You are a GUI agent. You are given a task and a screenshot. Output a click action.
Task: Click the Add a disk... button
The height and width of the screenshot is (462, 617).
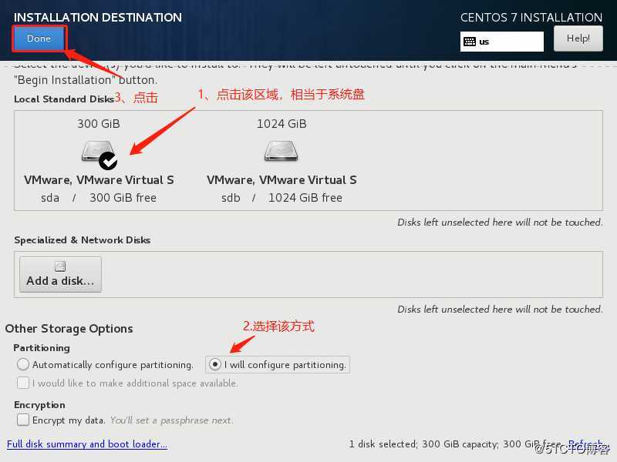61,274
